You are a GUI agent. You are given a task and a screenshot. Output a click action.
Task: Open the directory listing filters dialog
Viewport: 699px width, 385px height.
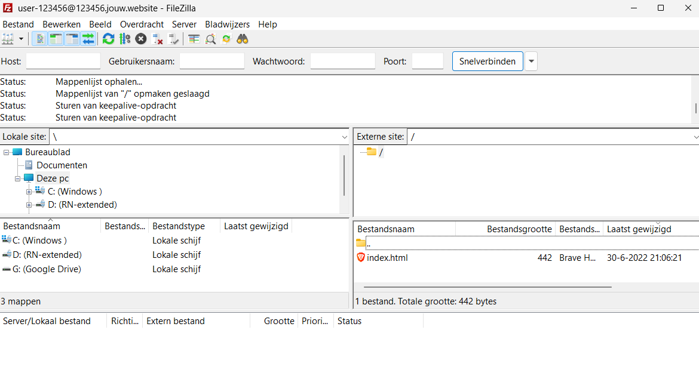pyautogui.click(x=194, y=39)
